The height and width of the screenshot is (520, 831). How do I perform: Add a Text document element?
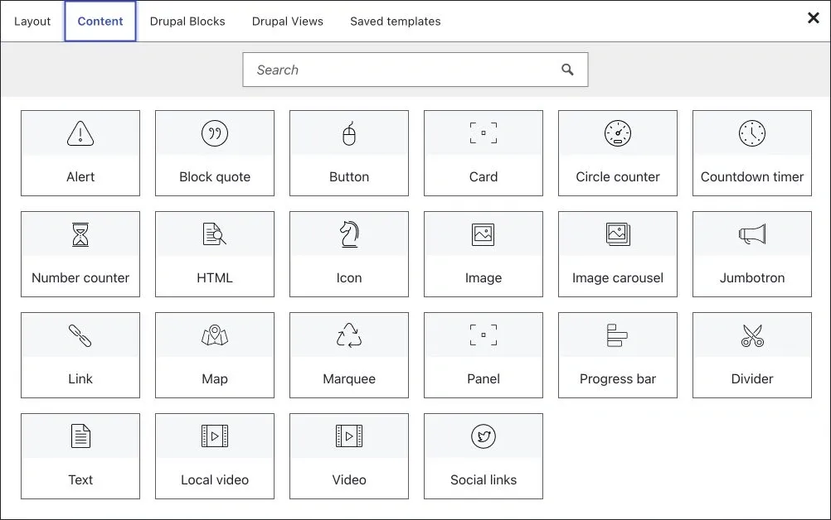(x=80, y=456)
